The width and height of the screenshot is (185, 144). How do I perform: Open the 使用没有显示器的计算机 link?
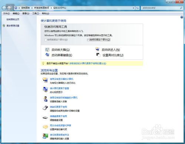click(61, 79)
